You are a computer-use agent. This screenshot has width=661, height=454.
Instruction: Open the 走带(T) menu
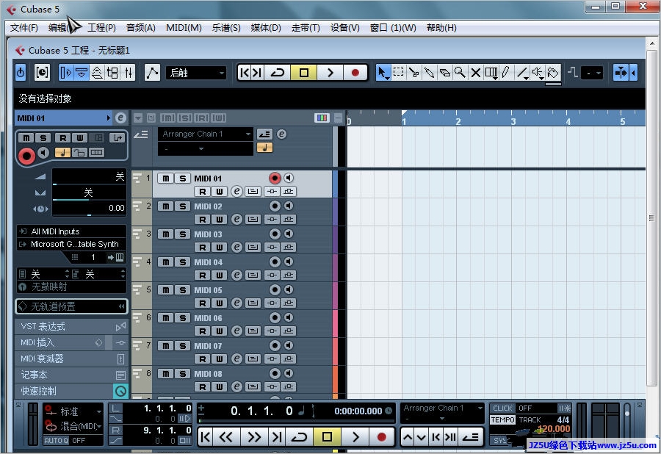306,28
